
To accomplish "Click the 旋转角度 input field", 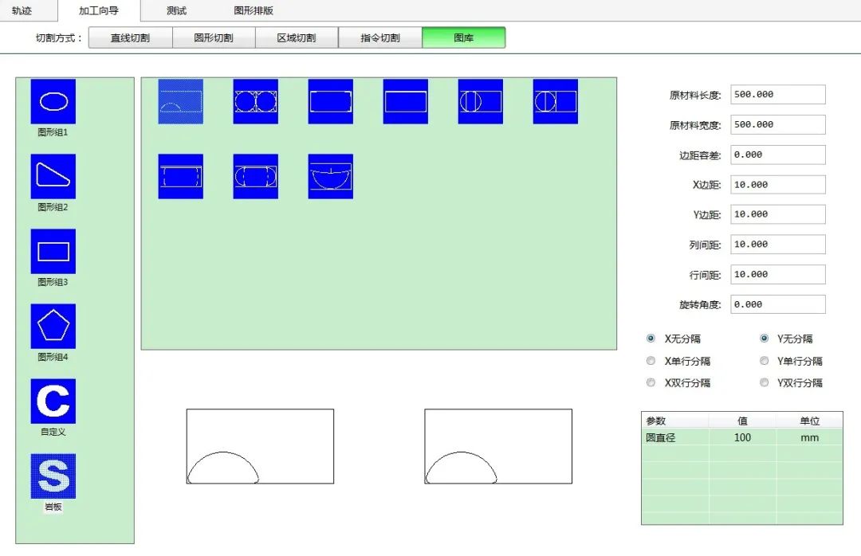I will click(777, 304).
